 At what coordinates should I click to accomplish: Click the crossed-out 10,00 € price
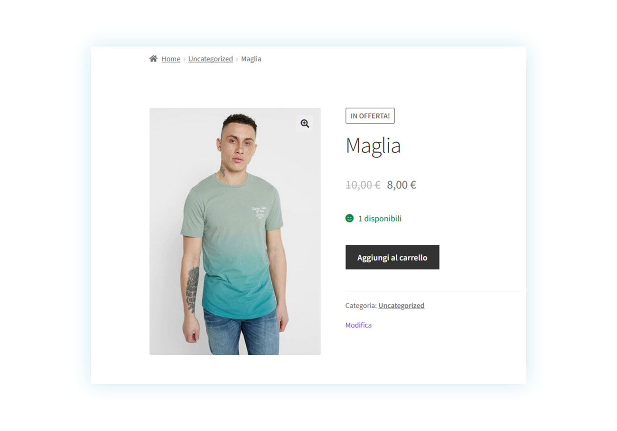point(363,185)
